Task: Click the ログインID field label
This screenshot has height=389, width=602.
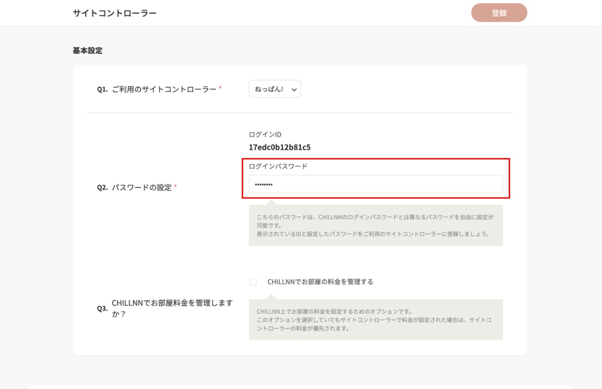Action: (265, 134)
